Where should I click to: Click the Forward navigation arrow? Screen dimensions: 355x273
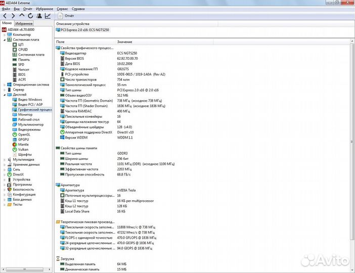point(13,16)
